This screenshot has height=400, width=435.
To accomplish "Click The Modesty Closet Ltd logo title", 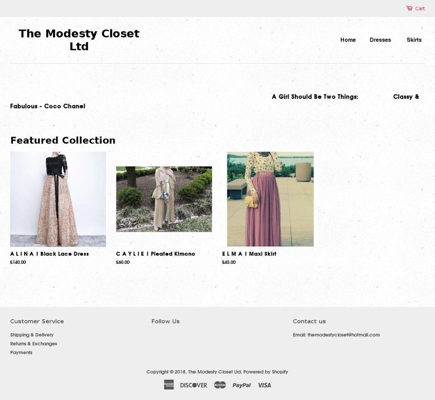I will (x=79, y=40).
